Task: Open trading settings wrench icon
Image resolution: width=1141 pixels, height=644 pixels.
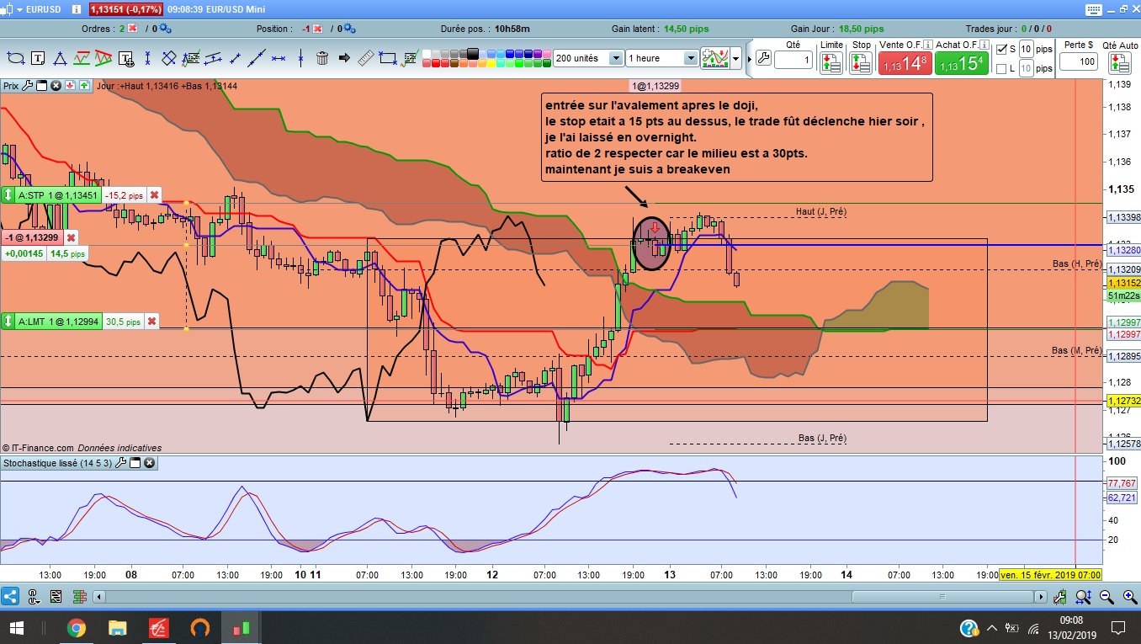Action: (763, 58)
